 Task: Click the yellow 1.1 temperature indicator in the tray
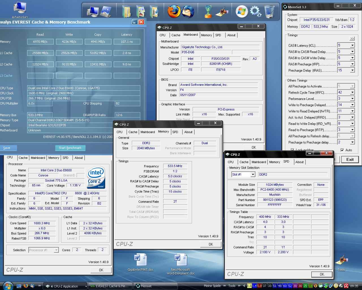click(x=249, y=286)
